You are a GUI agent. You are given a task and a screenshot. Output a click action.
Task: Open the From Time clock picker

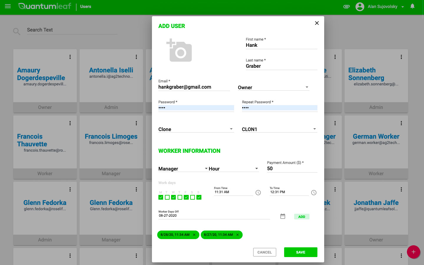pyautogui.click(x=258, y=193)
